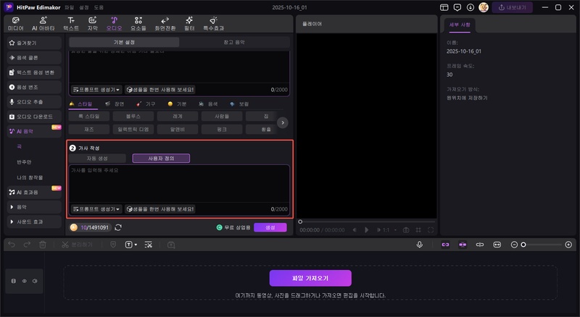Select the 장면 category tab
The height and width of the screenshot is (317, 580).
tap(115, 104)
